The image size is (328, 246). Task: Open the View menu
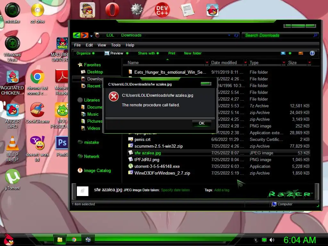[x=102, y=45]
